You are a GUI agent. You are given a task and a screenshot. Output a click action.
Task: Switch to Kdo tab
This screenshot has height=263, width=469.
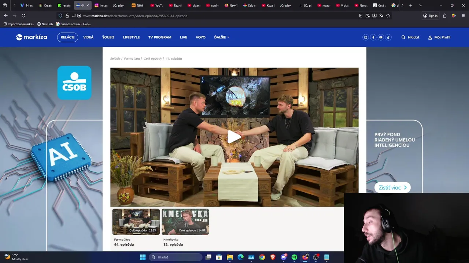[x=250, y=5]
